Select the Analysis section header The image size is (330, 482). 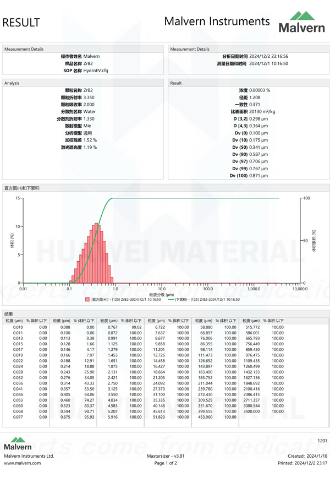[x=12, y=83]
